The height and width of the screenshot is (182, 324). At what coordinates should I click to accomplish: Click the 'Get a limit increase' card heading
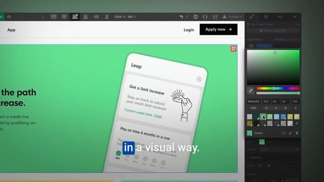click(x=147, y=90)
